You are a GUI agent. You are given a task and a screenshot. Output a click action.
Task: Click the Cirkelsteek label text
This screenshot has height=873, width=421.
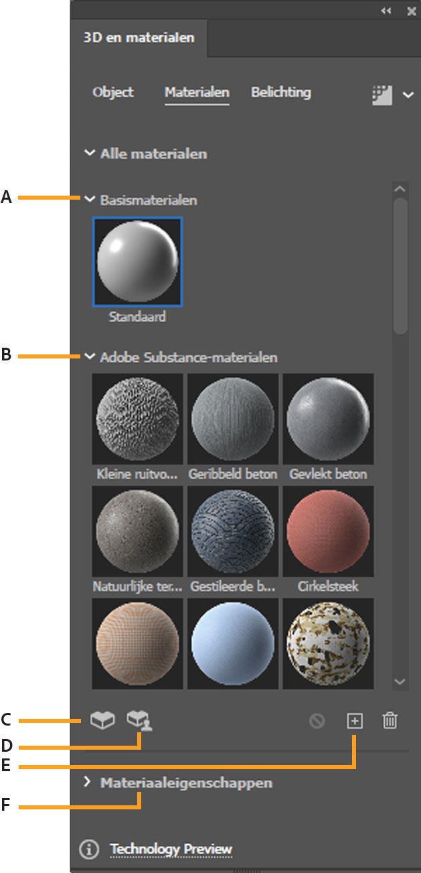(328, 587)
